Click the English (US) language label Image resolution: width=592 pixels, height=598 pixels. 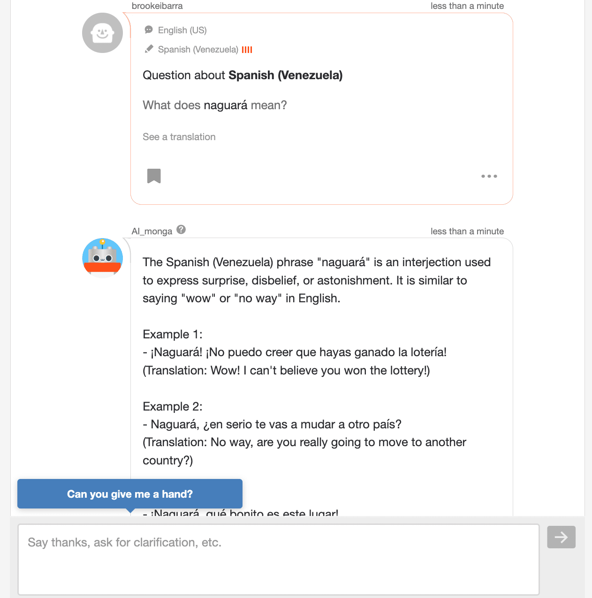182,30
